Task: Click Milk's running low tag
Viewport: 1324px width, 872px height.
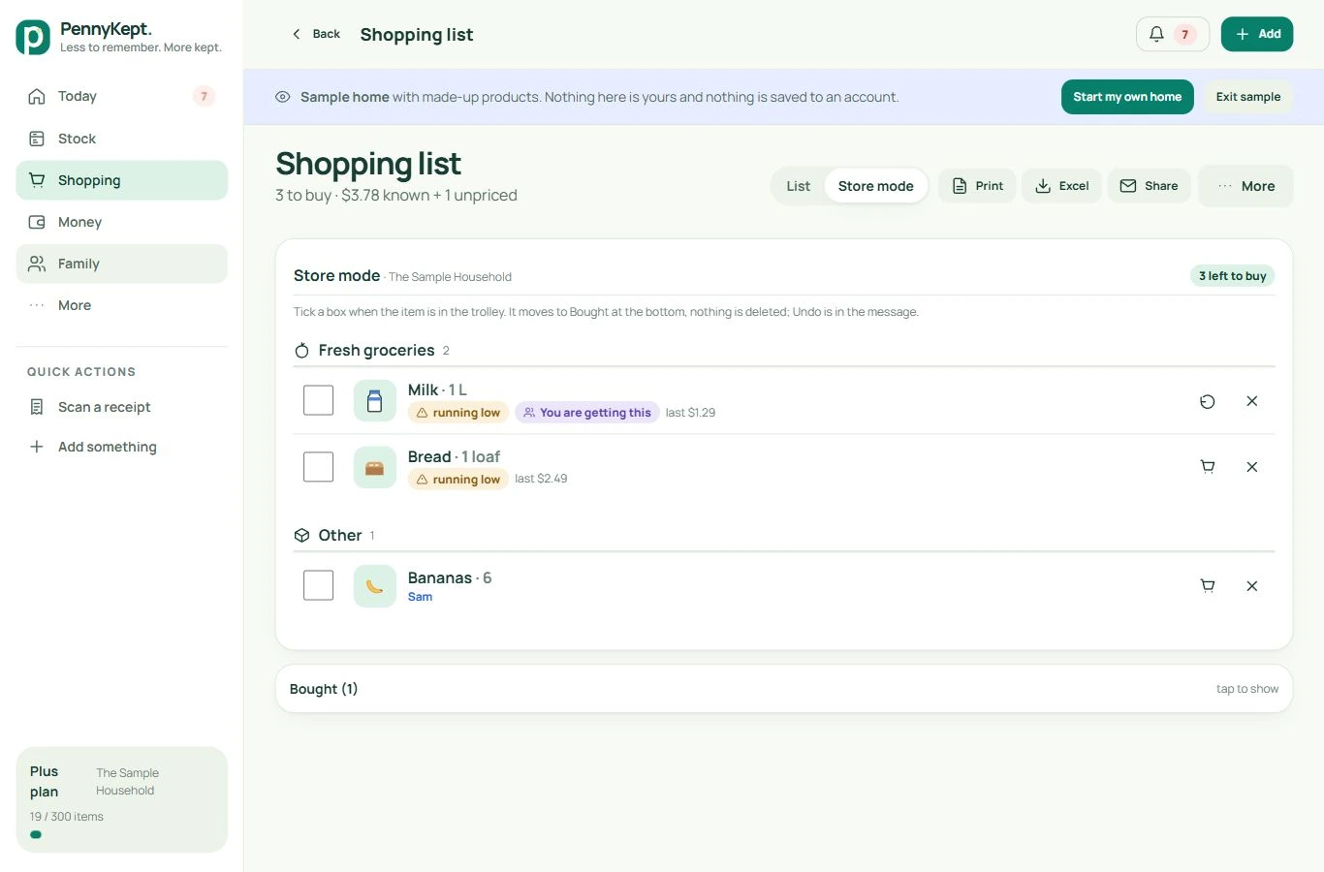Action: pos(457,413)
